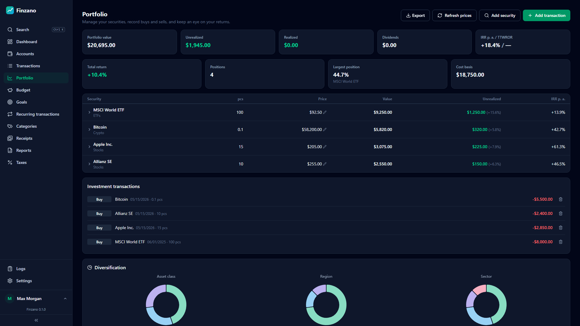Go to Dashboard page

coord(36,42)
